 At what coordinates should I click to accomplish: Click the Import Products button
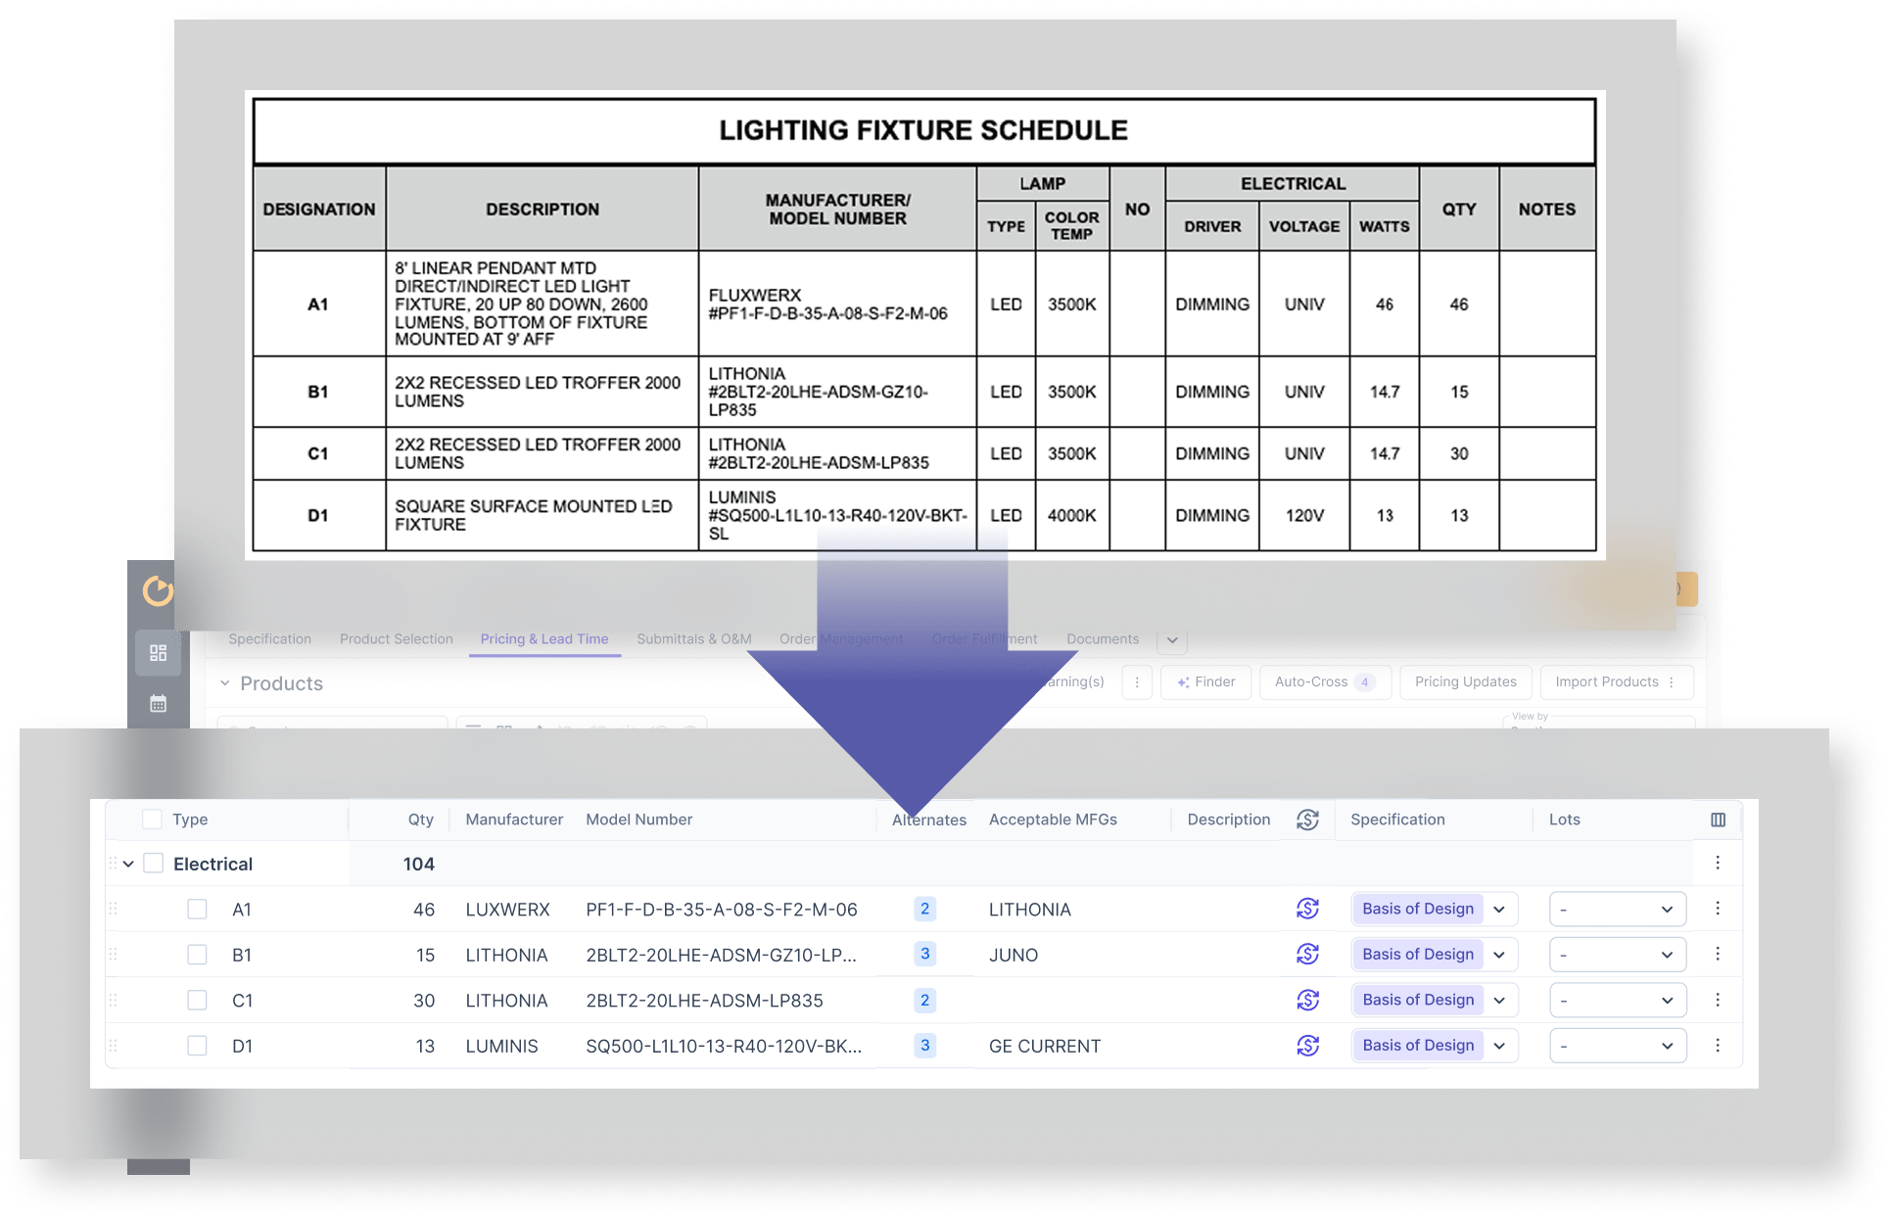click(1616, 682)
